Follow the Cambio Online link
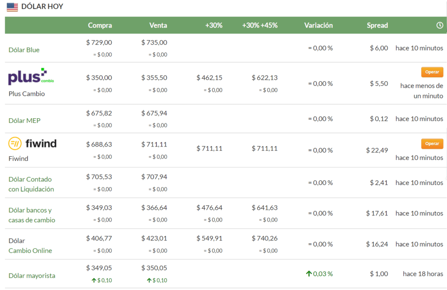 (30, 250)
